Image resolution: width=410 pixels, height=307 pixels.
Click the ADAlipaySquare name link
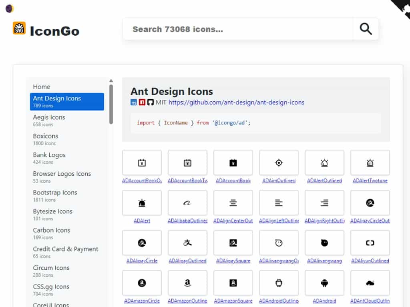233,261
